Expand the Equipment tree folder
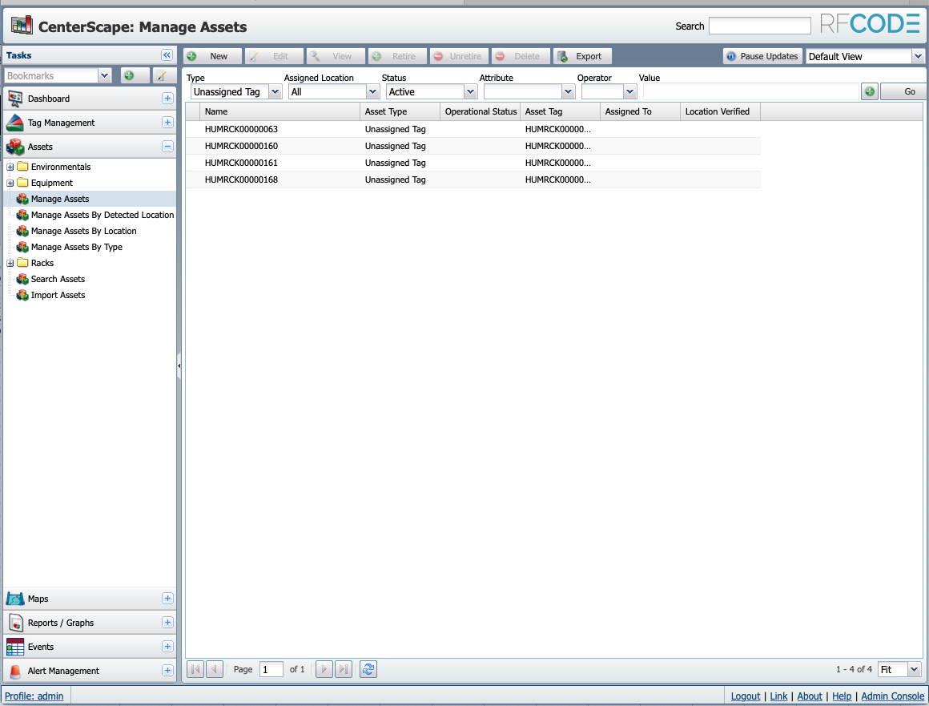 point(10,184)
